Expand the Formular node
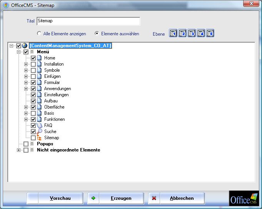Screen dimensions: 262x209 (x=26, y=82)
